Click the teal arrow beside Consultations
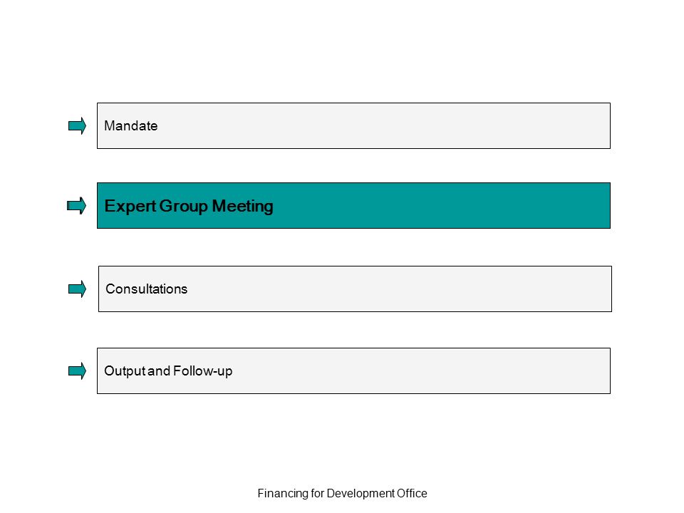The image size is (684, 513). (x=78, y=289)
